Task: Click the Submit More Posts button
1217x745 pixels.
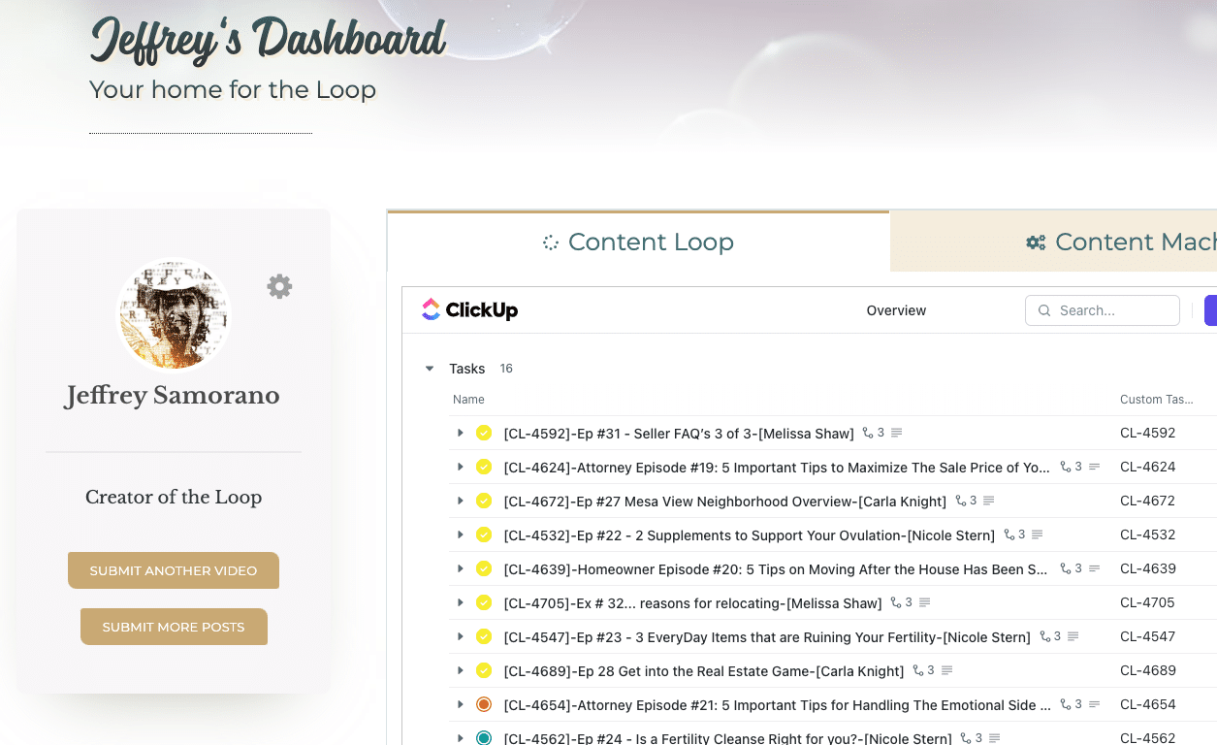Action: 173,627
